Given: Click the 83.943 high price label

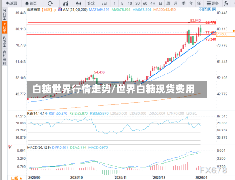Looking at the screenshot, I should click(x=196, y=20).
